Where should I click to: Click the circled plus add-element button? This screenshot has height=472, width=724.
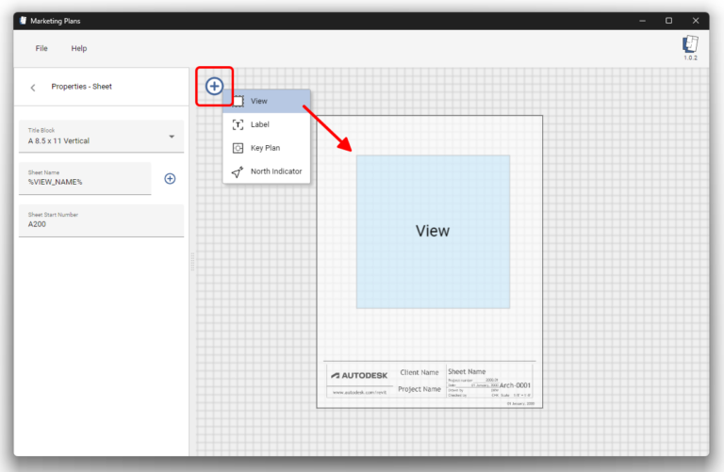214,87
